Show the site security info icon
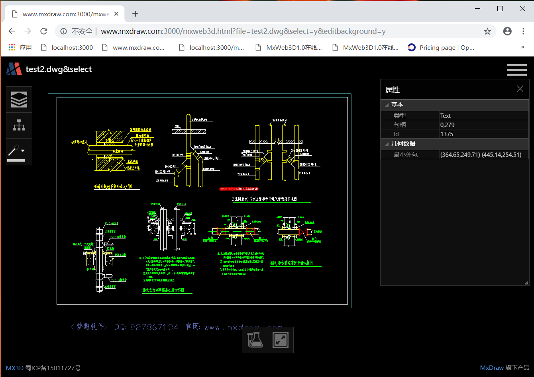This screenshot has width=534, height=377. [x=63, y=31]
